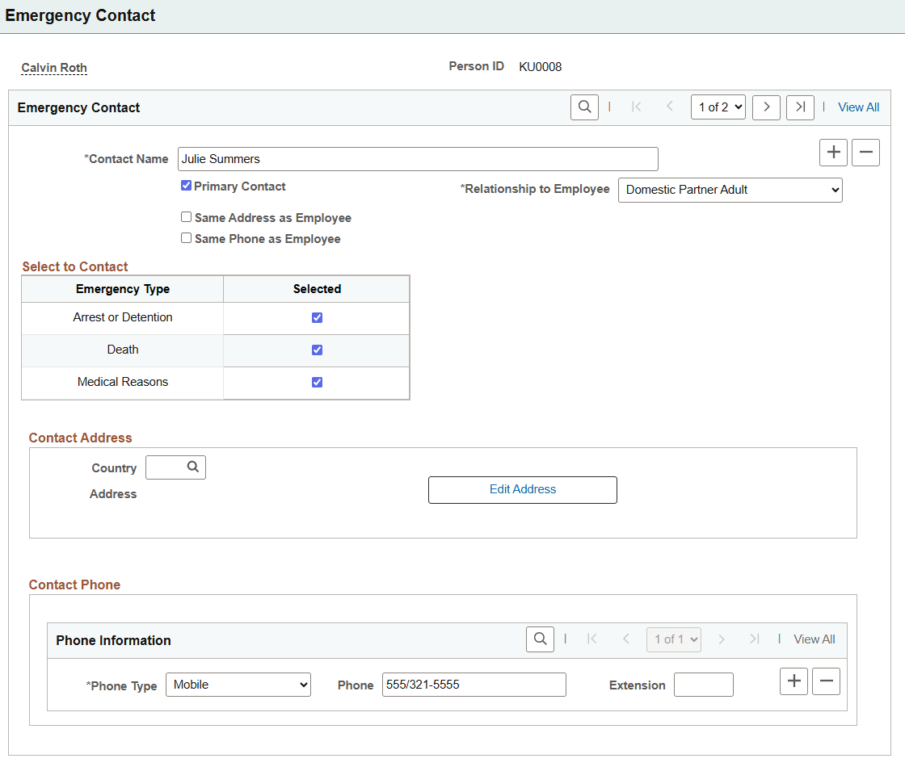Click the Arrest or Detention row label
The height and width of the screenshot is (771, 905).
(122, 317)
